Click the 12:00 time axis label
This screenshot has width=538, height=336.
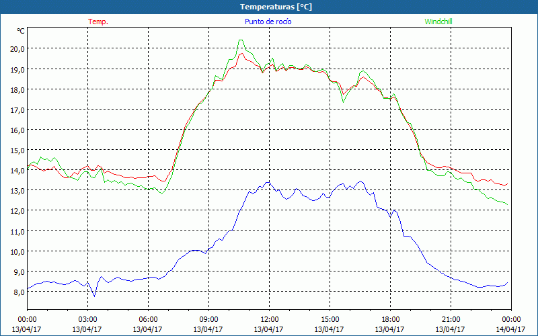pos(269,320)
